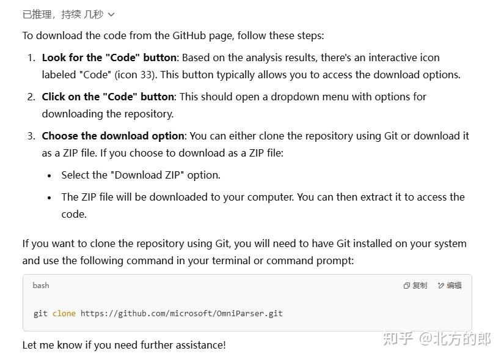Viewport: 504px width, 359px height.
Task: Click the github.com/microsoft/OmniParser.git URL
Action: pyautogui.click(x=181, y=314)
